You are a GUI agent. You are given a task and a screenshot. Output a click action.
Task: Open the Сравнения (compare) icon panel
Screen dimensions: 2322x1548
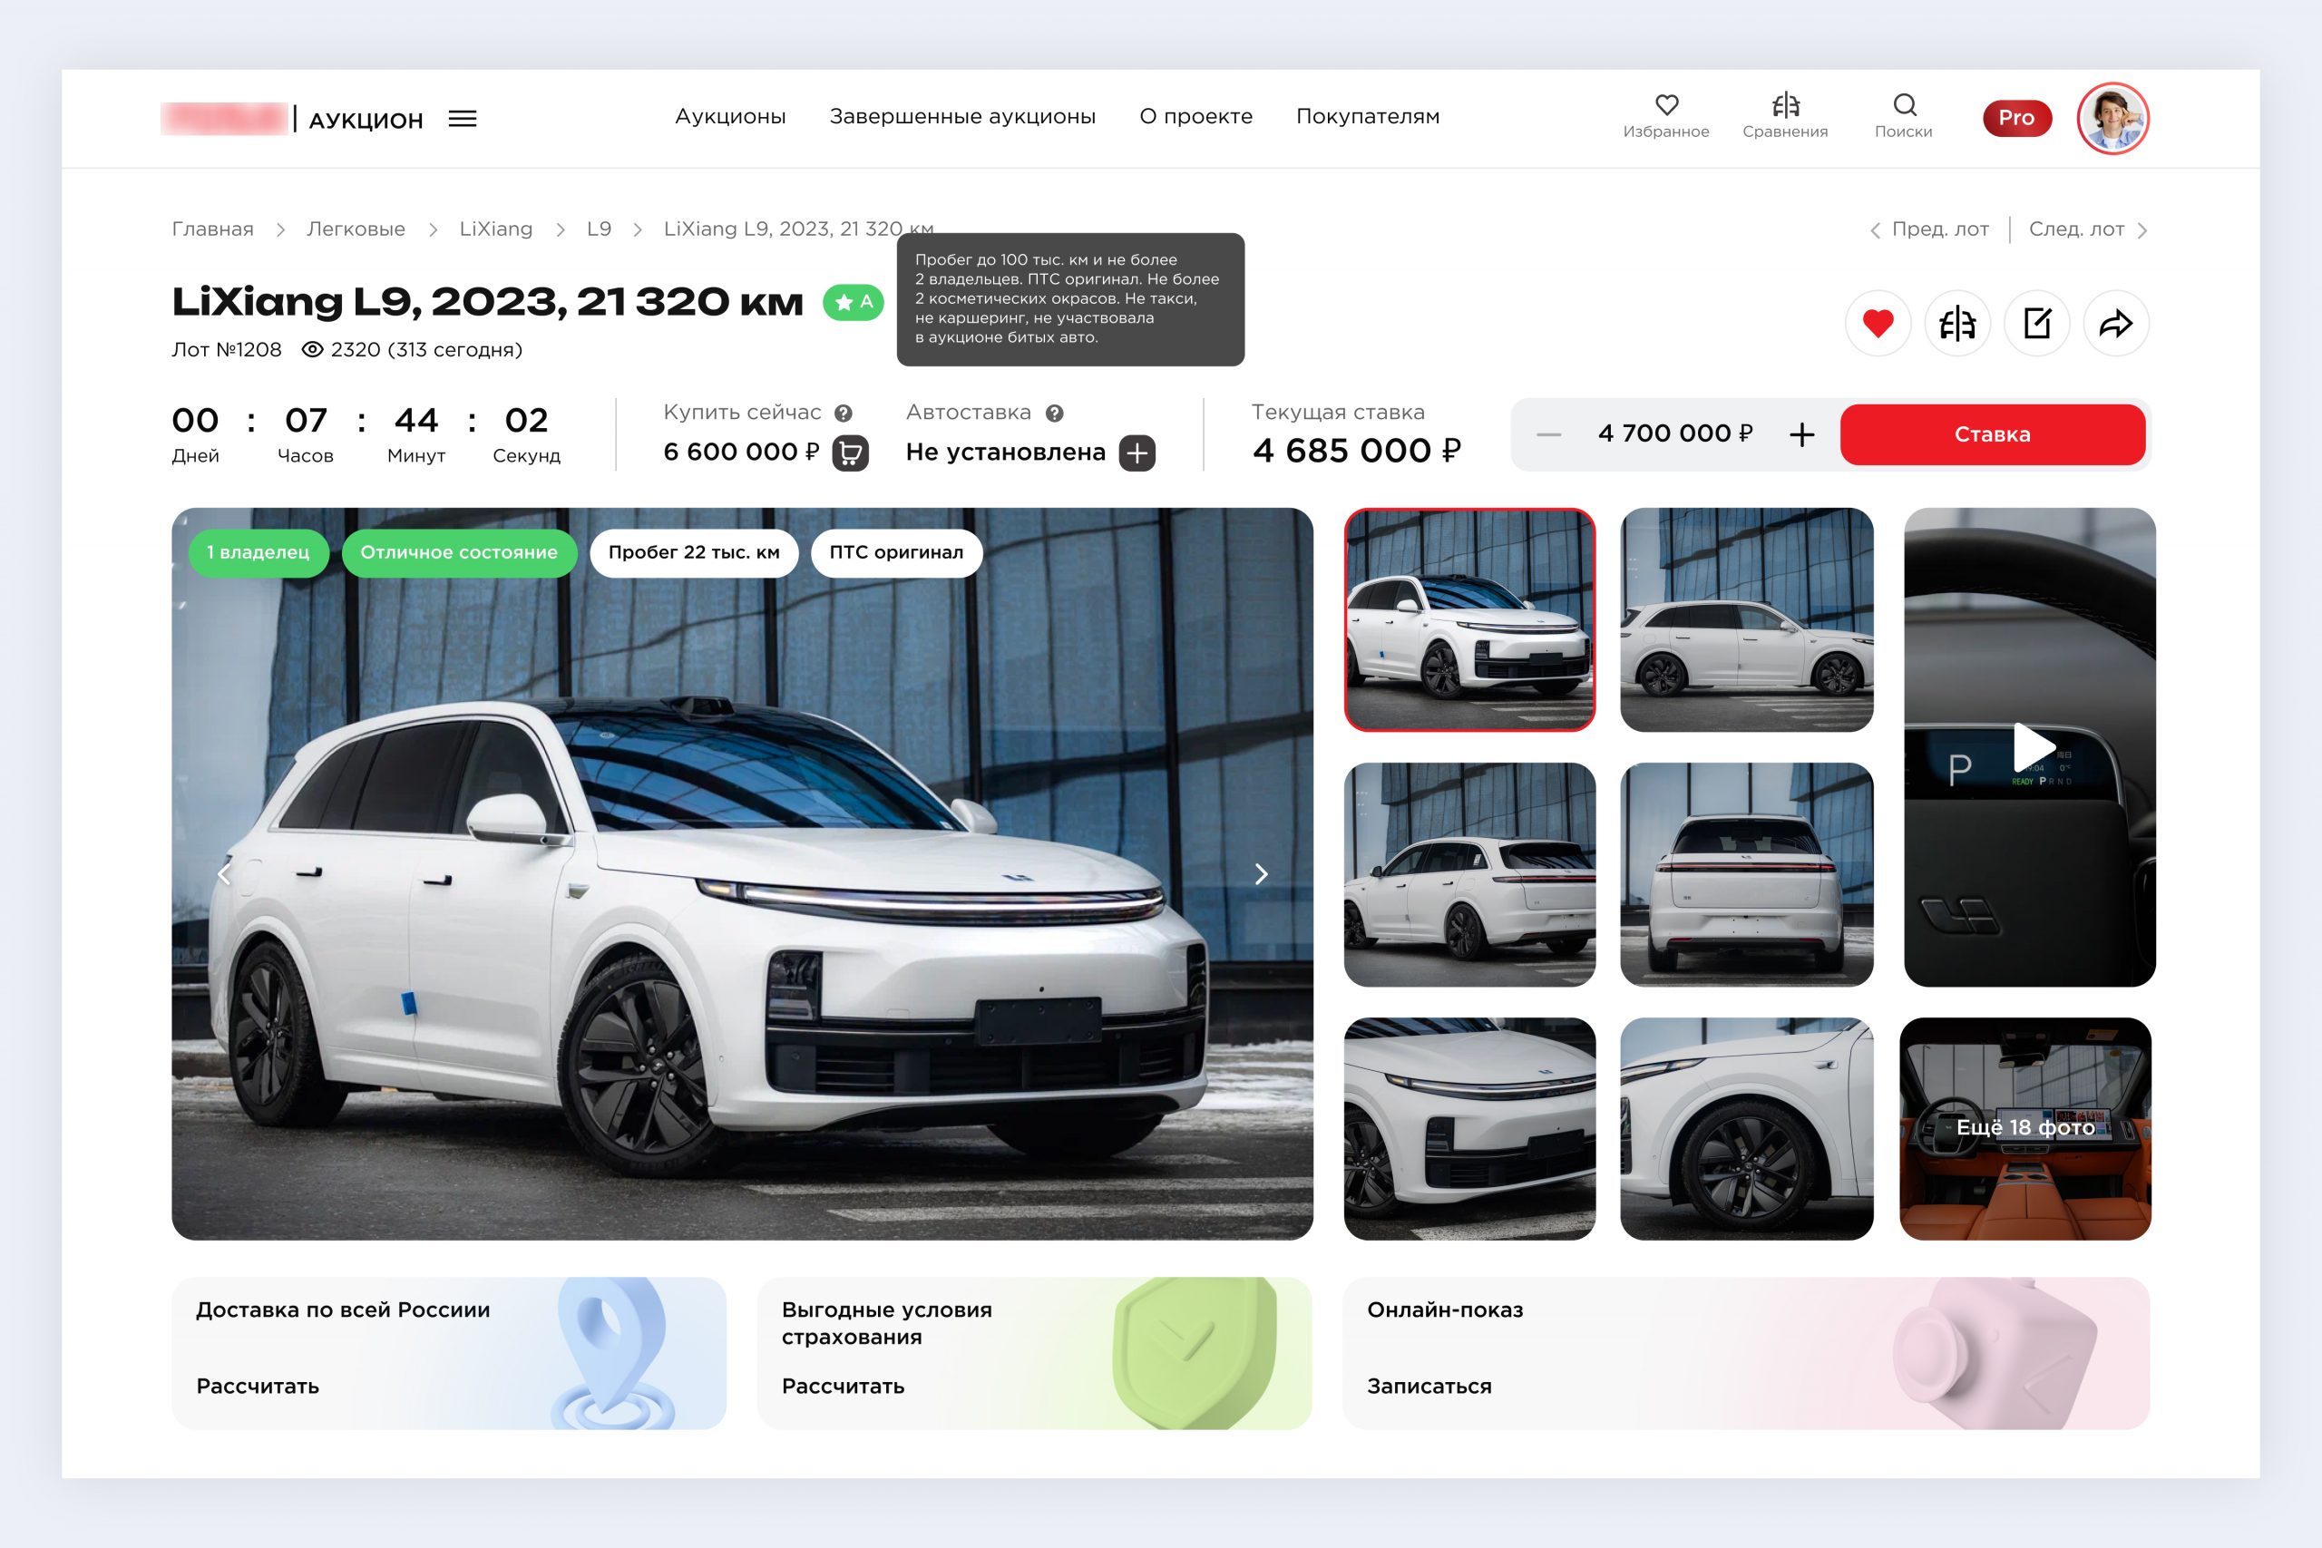pyautogui.click(x=1781, y=105)
